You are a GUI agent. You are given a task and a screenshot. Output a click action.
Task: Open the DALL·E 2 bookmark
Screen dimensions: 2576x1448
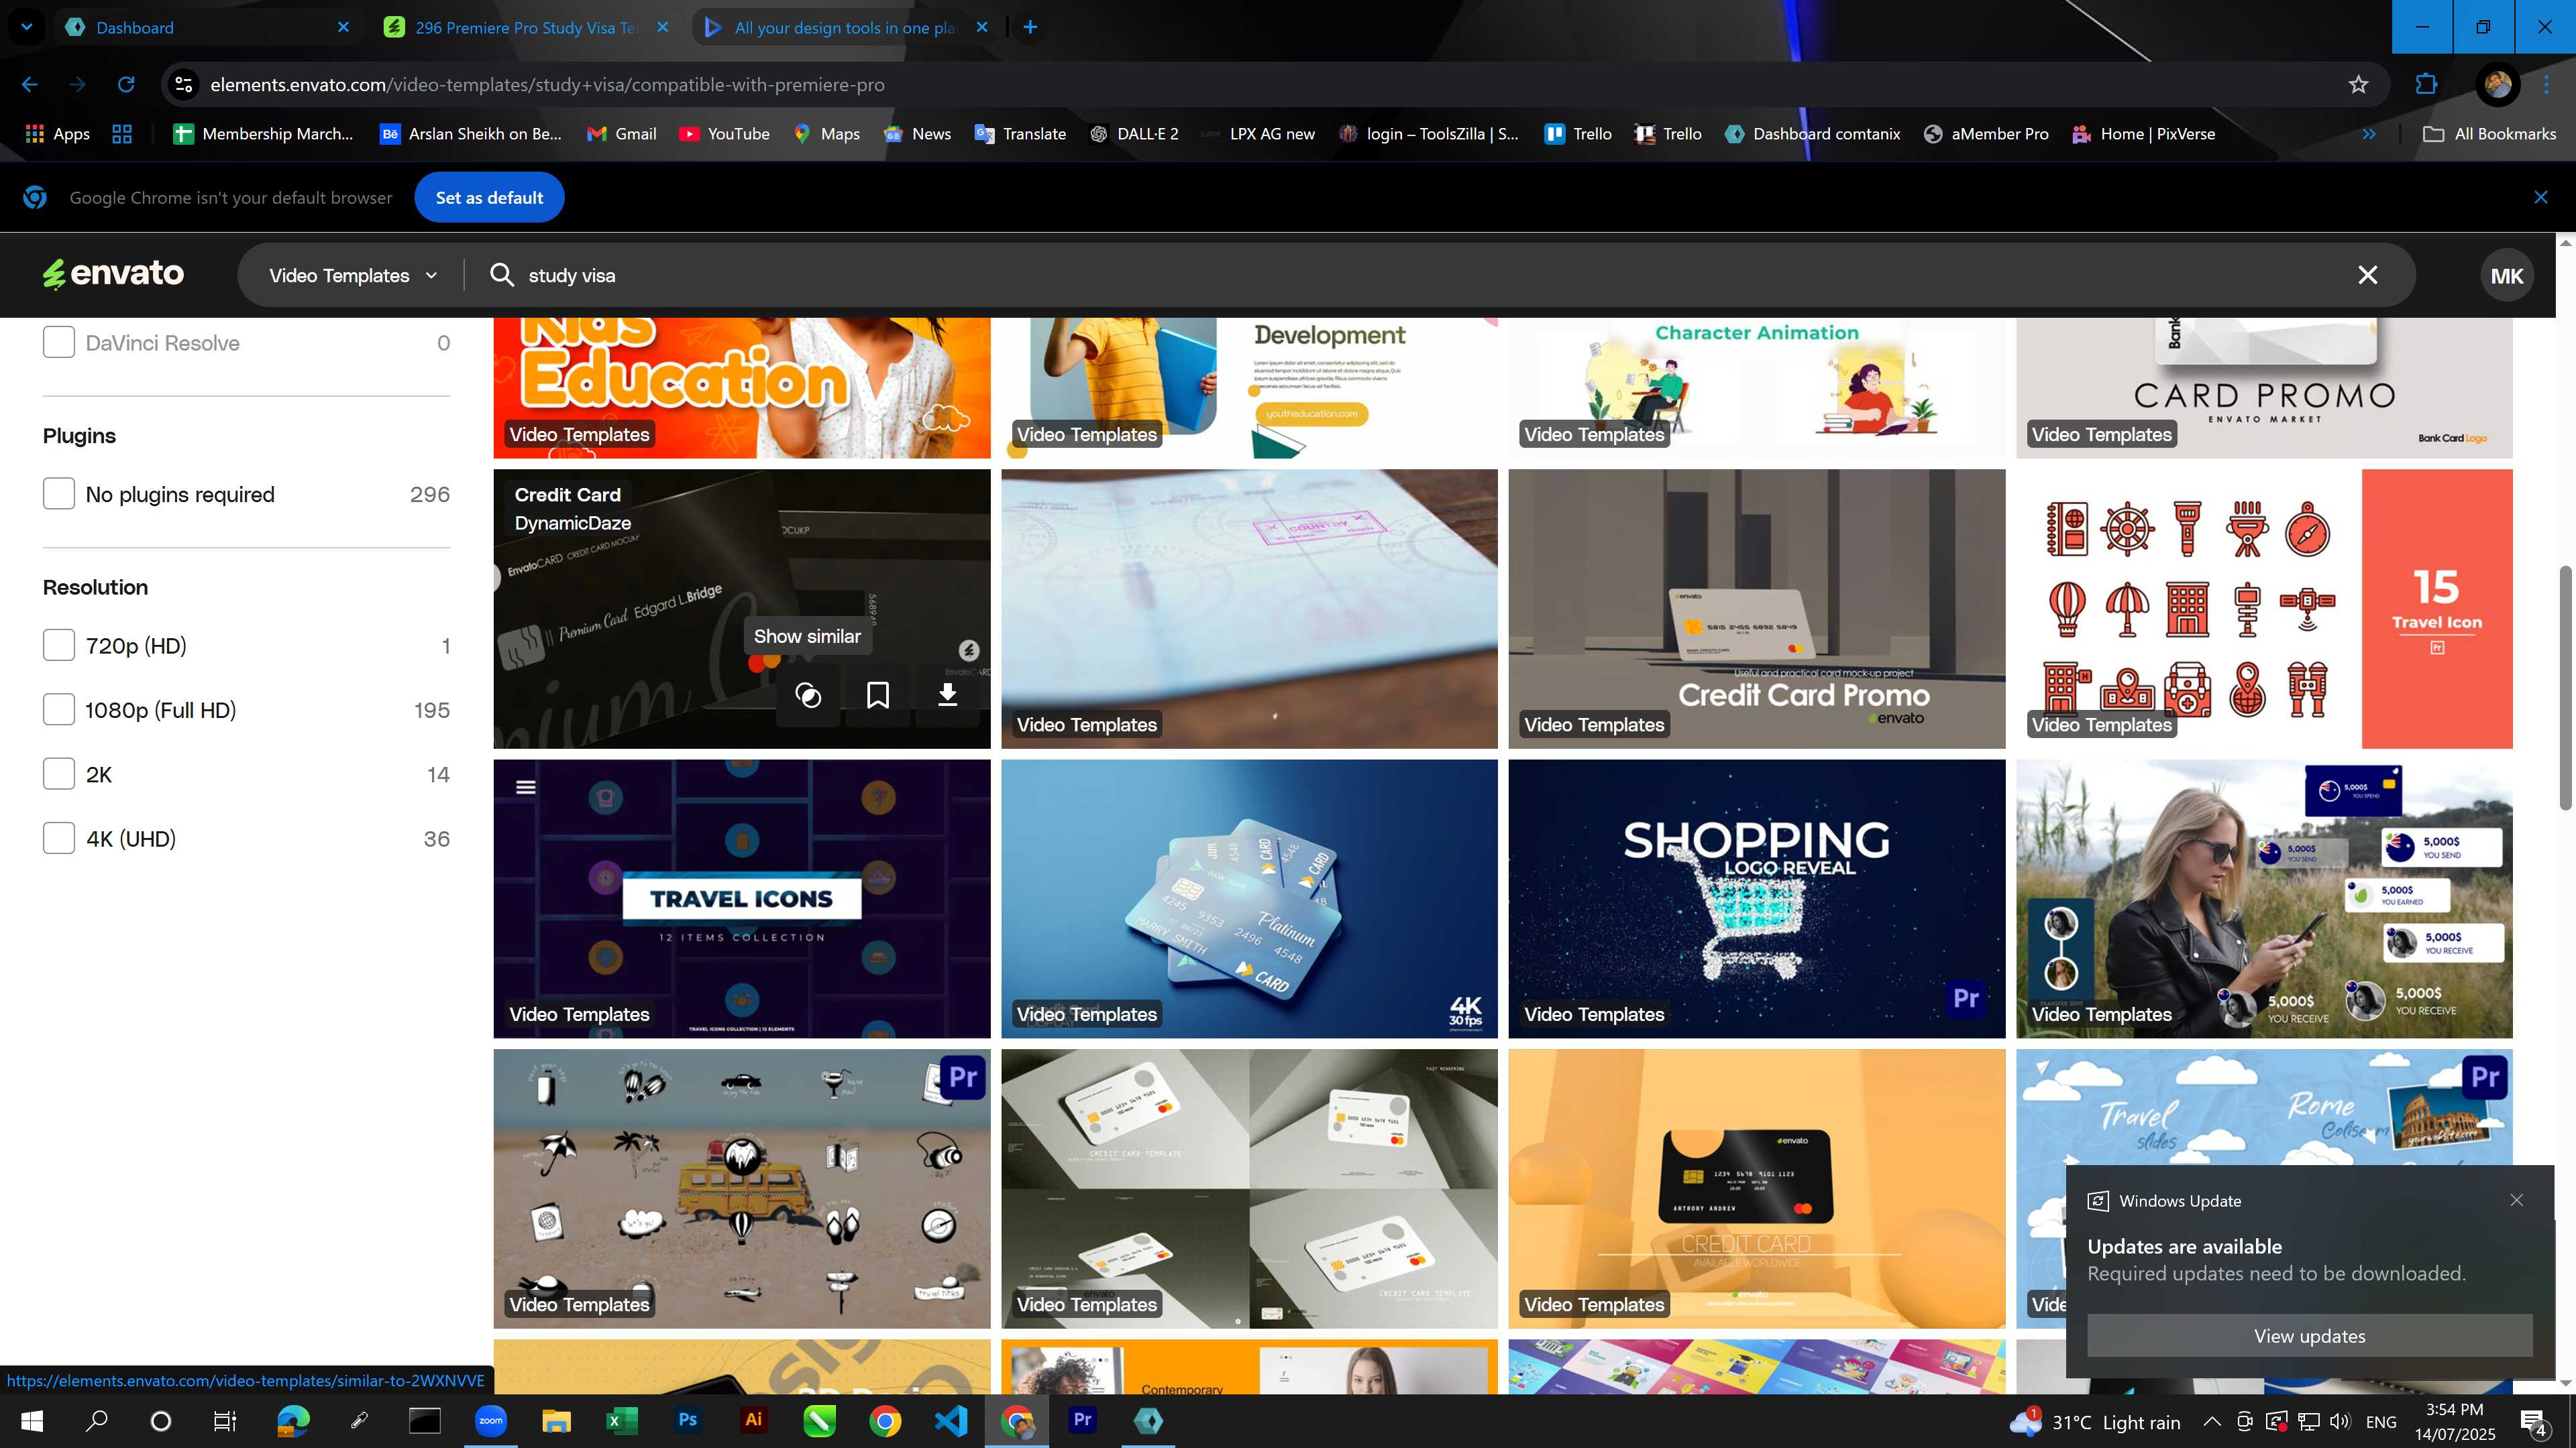tap(1134, 134)
